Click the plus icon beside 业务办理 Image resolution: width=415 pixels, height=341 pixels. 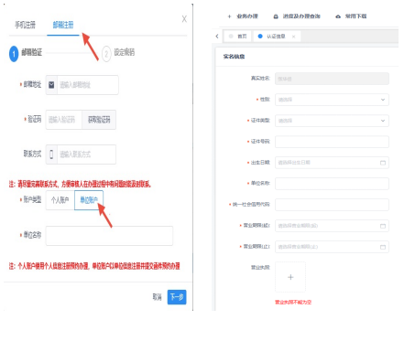pyautogui.click(x=229, y=16)
